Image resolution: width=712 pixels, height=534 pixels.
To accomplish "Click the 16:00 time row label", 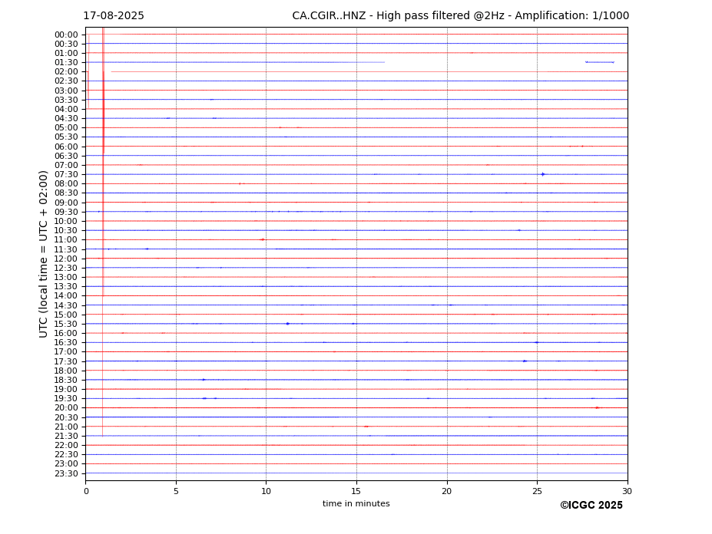I will [66, 334].
